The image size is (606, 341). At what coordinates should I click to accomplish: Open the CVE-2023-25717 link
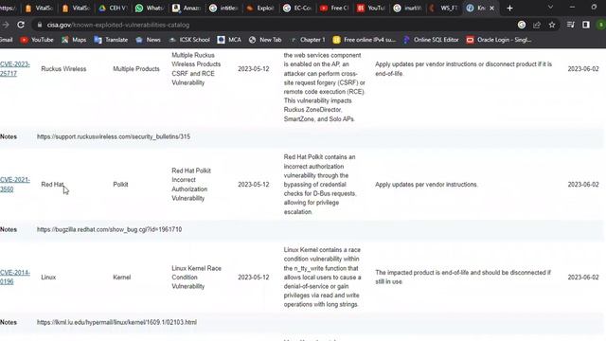(15, 69)
